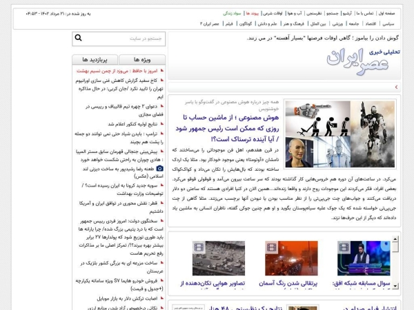Go to جامعه section
The width and height of the screenshot is (414, 310).
(354, 23)
